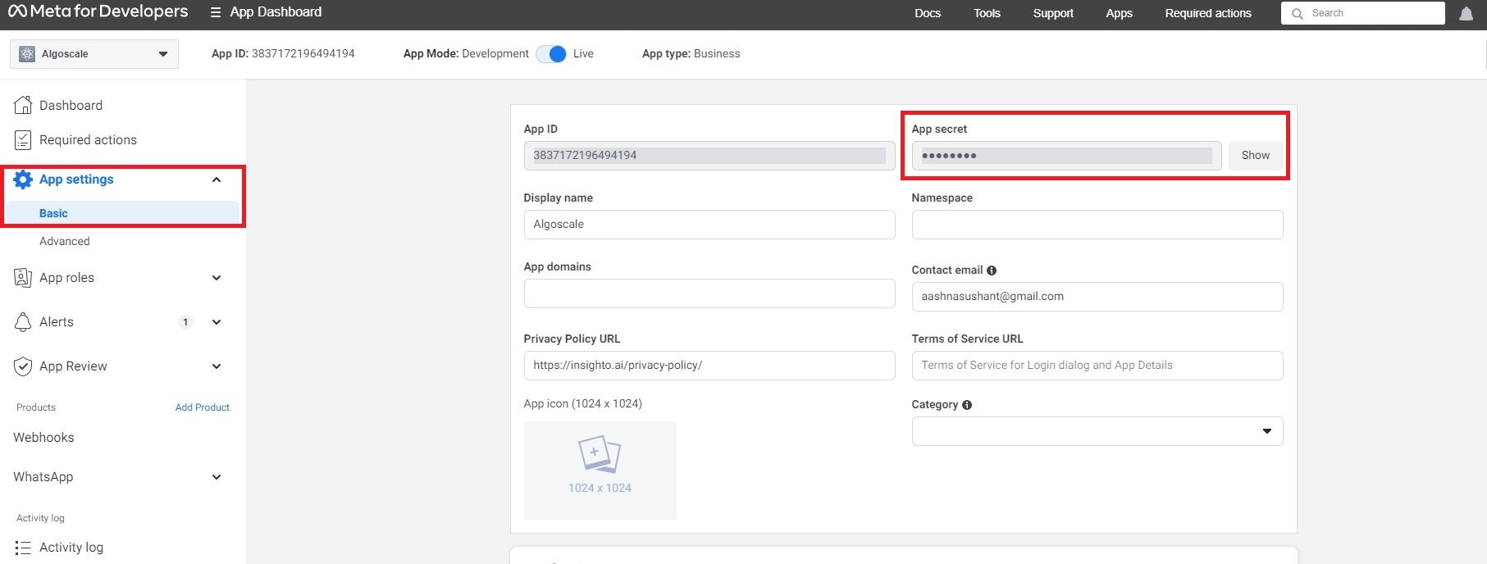Click the App Review shield icon
This screenshot has width=1487, height=564.
(x=23, y=366)
